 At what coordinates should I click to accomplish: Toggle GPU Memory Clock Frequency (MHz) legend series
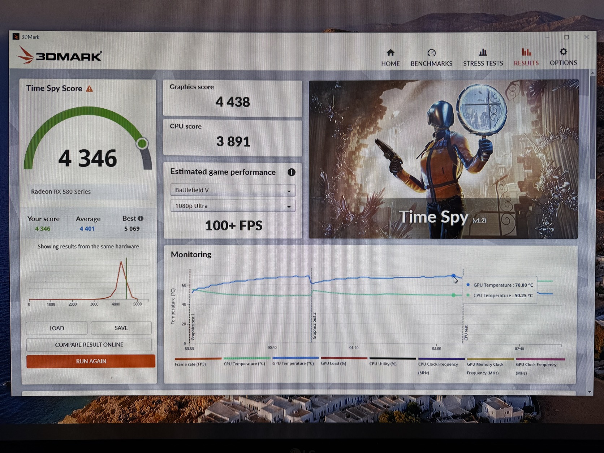tap(490, 367)
